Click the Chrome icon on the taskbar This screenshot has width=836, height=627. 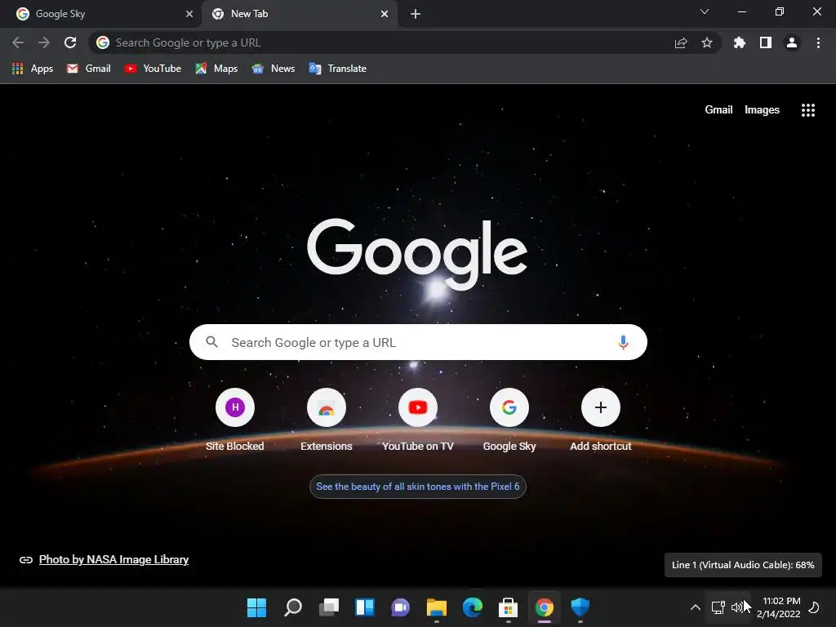point(545,607)
